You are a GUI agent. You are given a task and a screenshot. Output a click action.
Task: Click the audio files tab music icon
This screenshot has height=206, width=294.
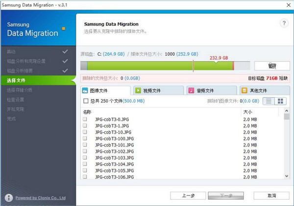[191, 91]
